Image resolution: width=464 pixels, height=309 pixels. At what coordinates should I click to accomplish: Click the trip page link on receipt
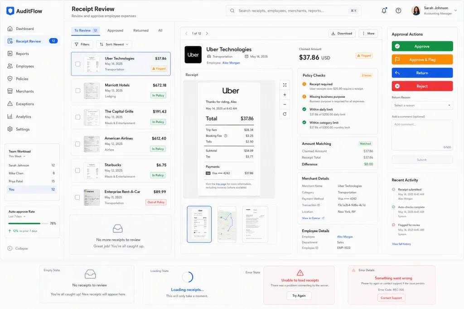point(221,184)
